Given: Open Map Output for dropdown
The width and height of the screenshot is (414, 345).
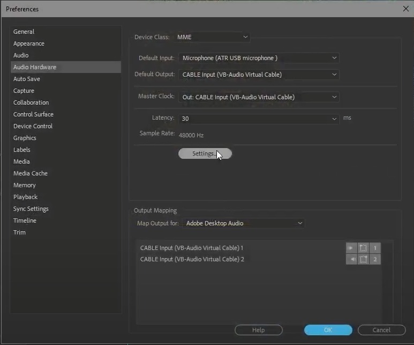Looking at the screenshot, I should point(243,223).
